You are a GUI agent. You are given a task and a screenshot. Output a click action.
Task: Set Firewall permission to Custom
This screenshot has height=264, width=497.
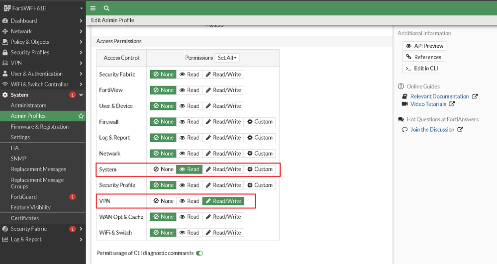[260, 122]
